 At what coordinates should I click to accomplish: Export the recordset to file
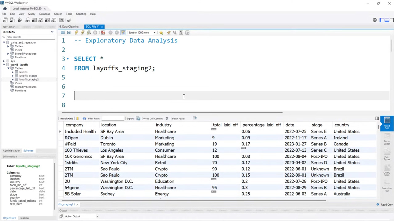pyautogui.click(x=138, y=118)
